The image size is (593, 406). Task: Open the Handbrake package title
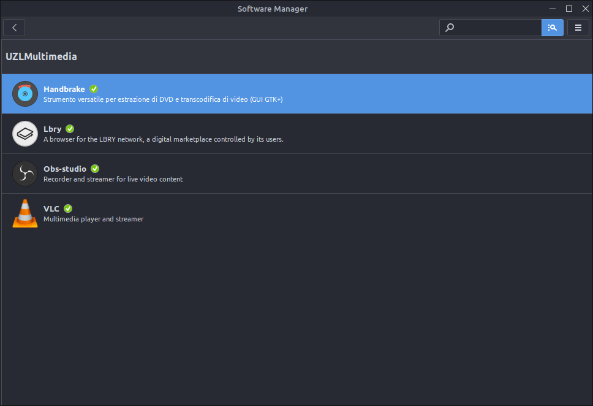point(64,89)
